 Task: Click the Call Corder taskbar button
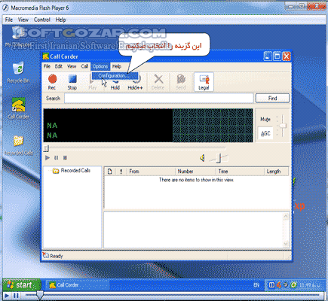click(78, 285)
